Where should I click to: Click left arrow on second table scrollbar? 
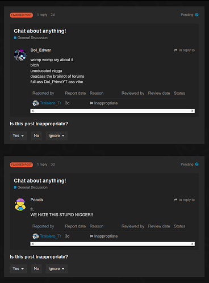pyautogui.click(x=32, y=244)
